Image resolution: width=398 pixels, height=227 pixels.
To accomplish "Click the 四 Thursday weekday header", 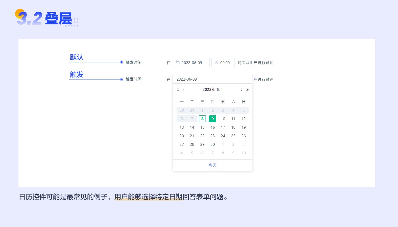I will click(x=213, y=102).
